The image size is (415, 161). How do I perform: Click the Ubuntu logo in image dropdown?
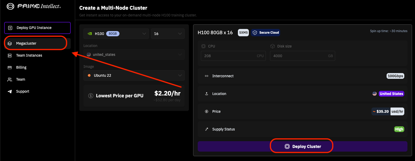point(89,75)
